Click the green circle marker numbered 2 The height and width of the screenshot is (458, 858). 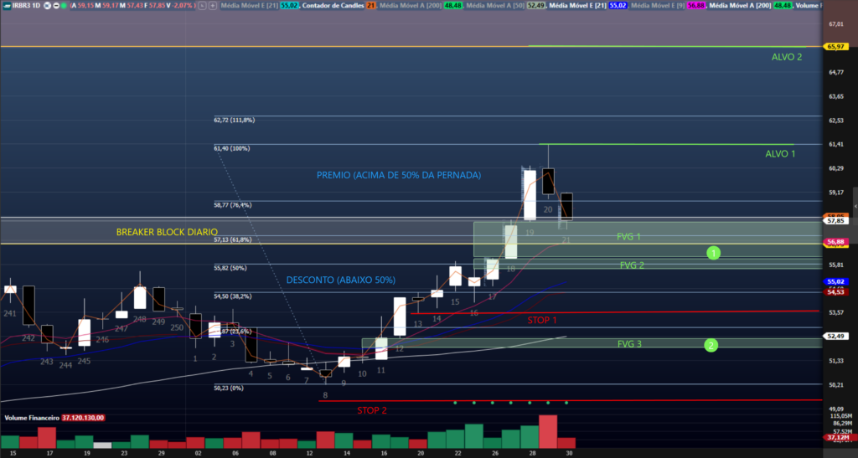point(711,345)
